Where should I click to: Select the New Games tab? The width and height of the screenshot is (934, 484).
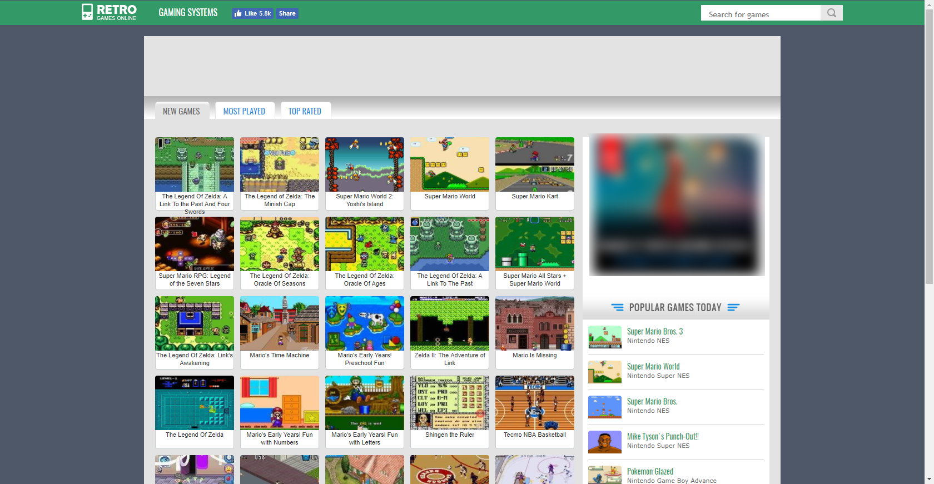[x=182, y=111]
